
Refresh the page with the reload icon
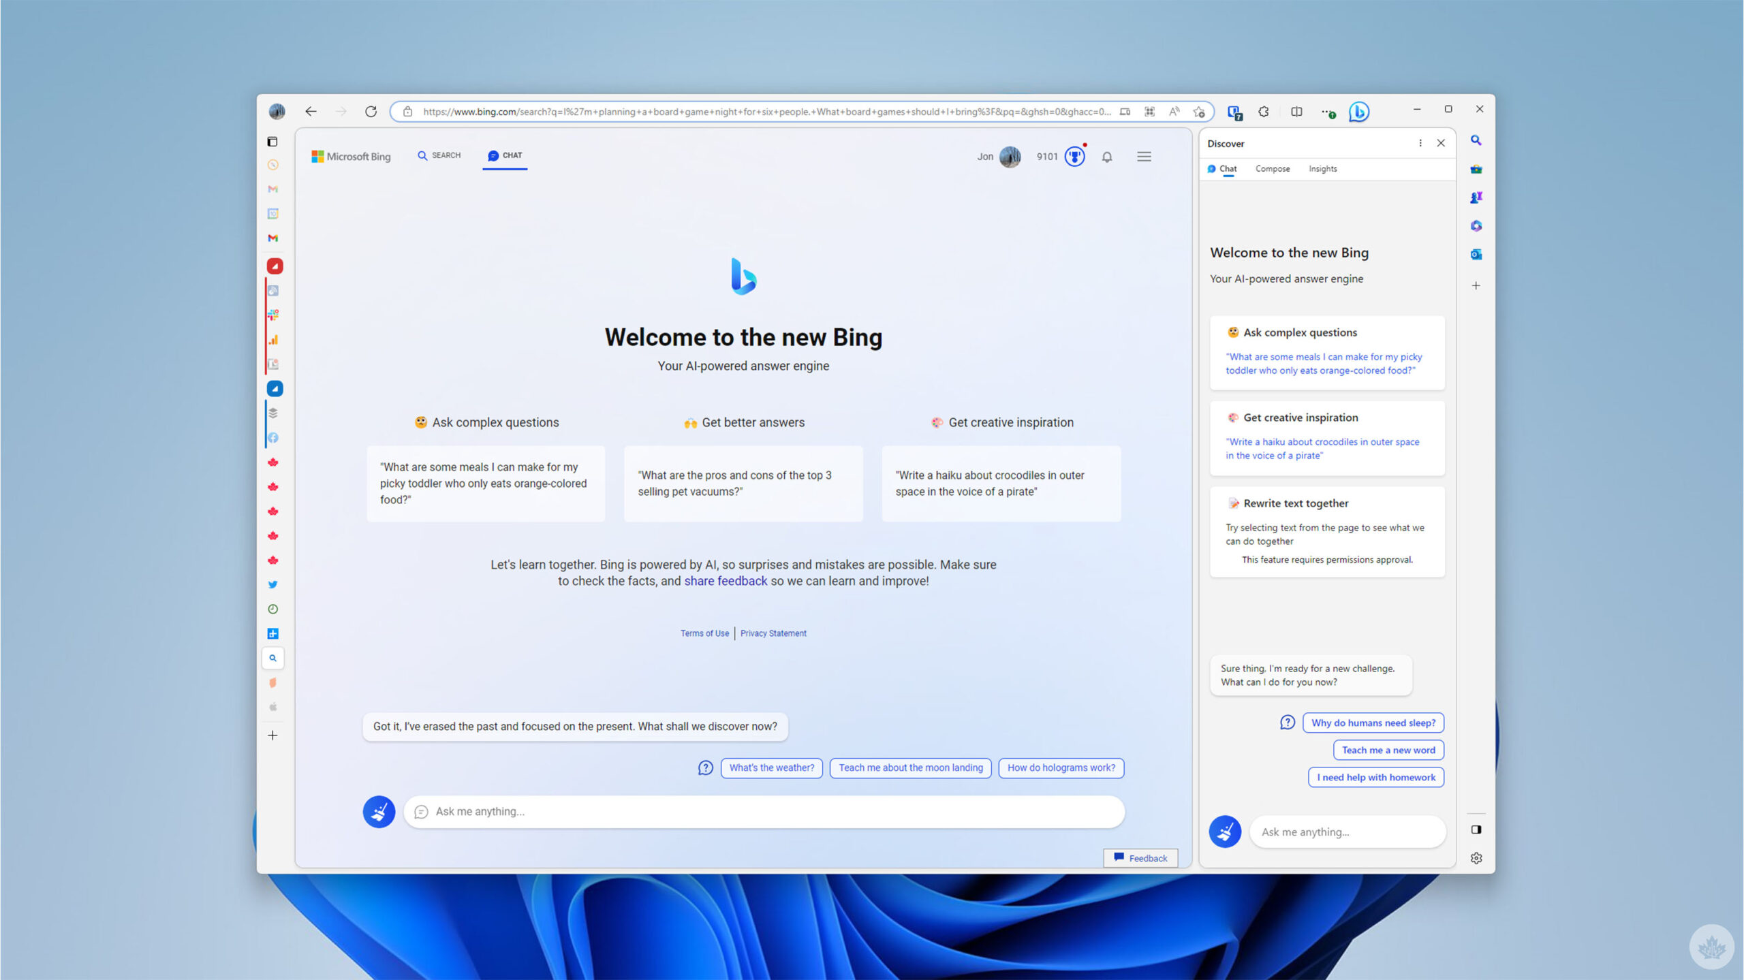tap(371, 112)
